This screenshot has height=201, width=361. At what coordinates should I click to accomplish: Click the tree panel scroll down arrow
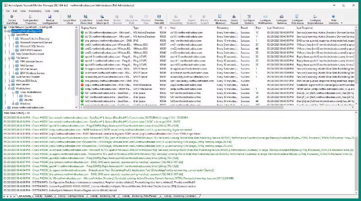click(76, 107)
